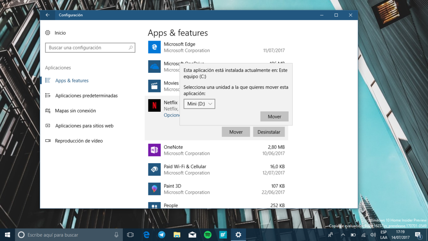
Task: Open the notes app on taskbar
Action: (223, 235)
